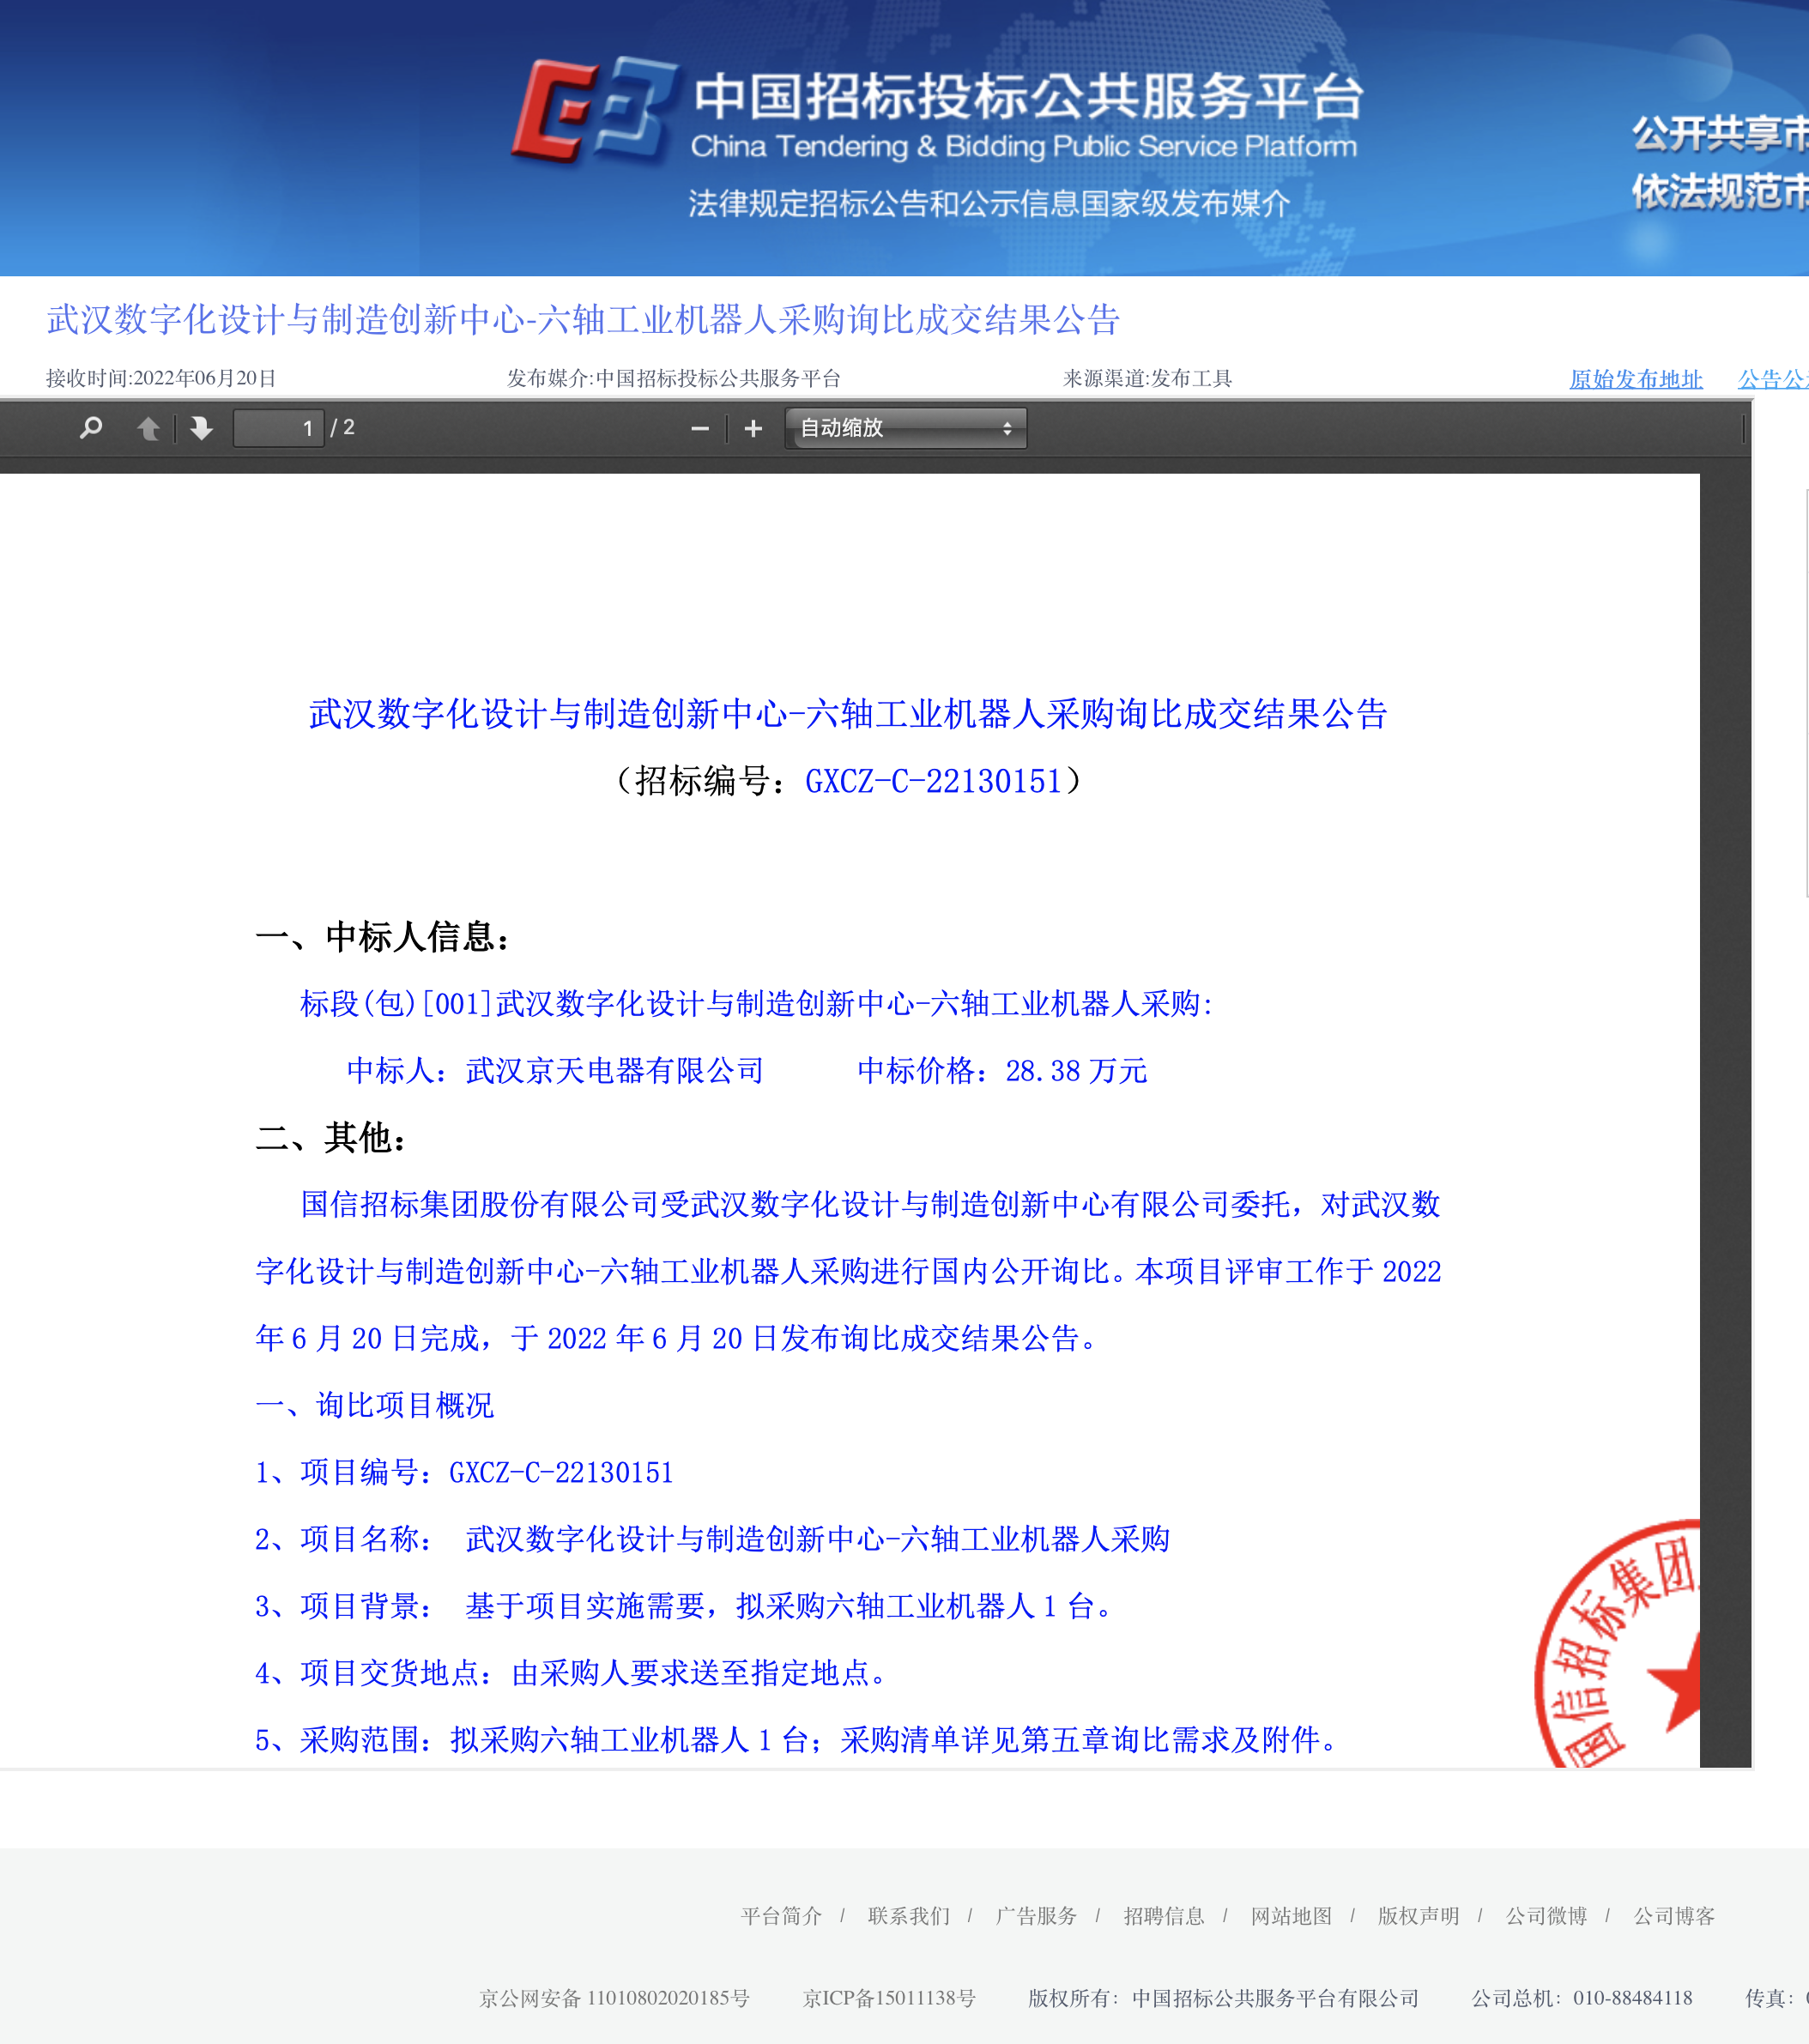Go to previous page arrow
Viewport: 1809px width, 2044px height.
(148, 428)
